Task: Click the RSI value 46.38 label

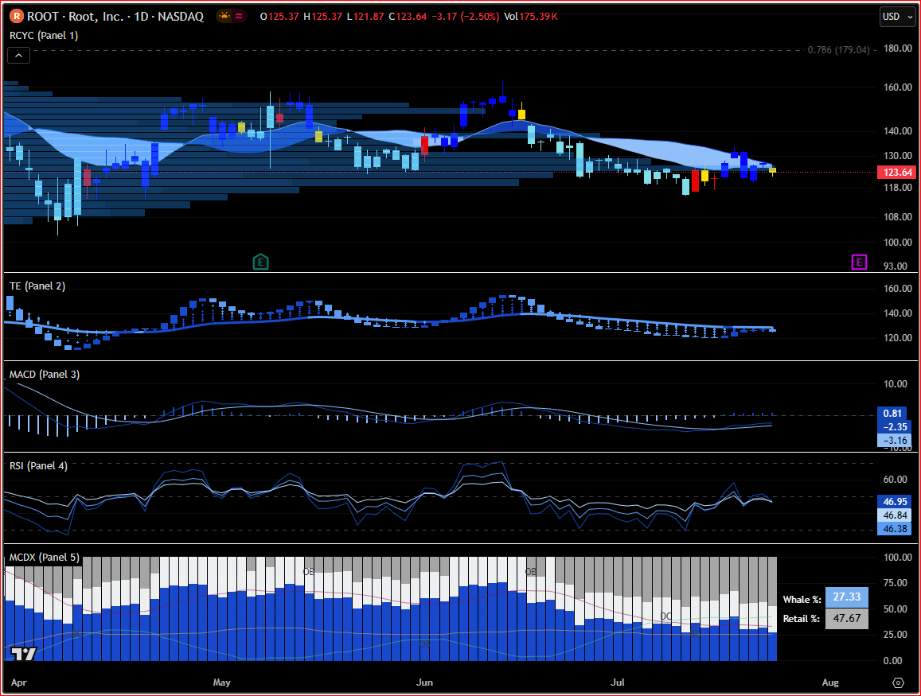Action: pos(894,529)
